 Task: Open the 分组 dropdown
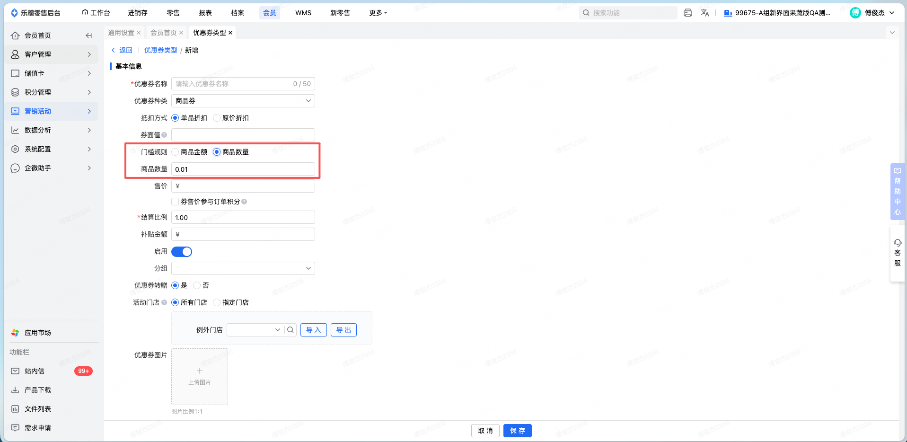click(243, 268)
